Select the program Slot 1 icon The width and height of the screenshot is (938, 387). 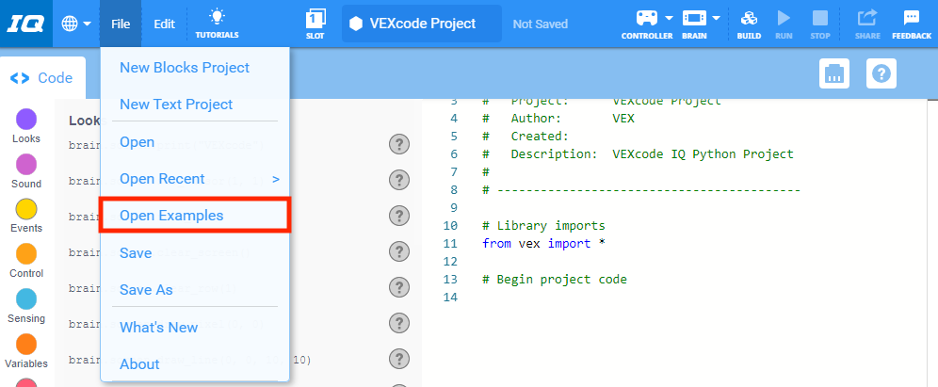(x=315, y=24)
